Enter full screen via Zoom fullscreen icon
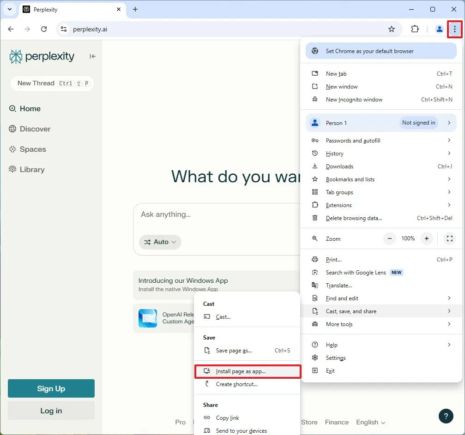 449,238
